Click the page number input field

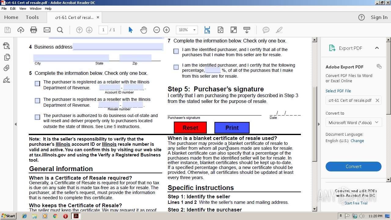(x=103, y=30)
